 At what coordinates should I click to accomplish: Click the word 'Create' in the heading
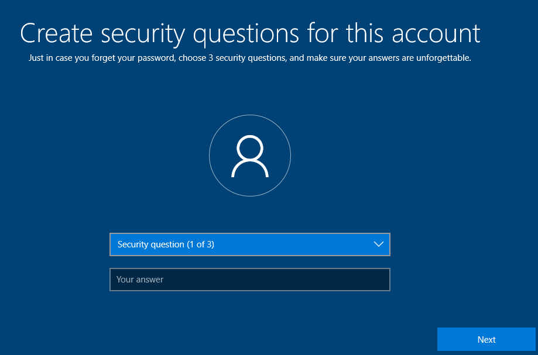pos(56,33)
